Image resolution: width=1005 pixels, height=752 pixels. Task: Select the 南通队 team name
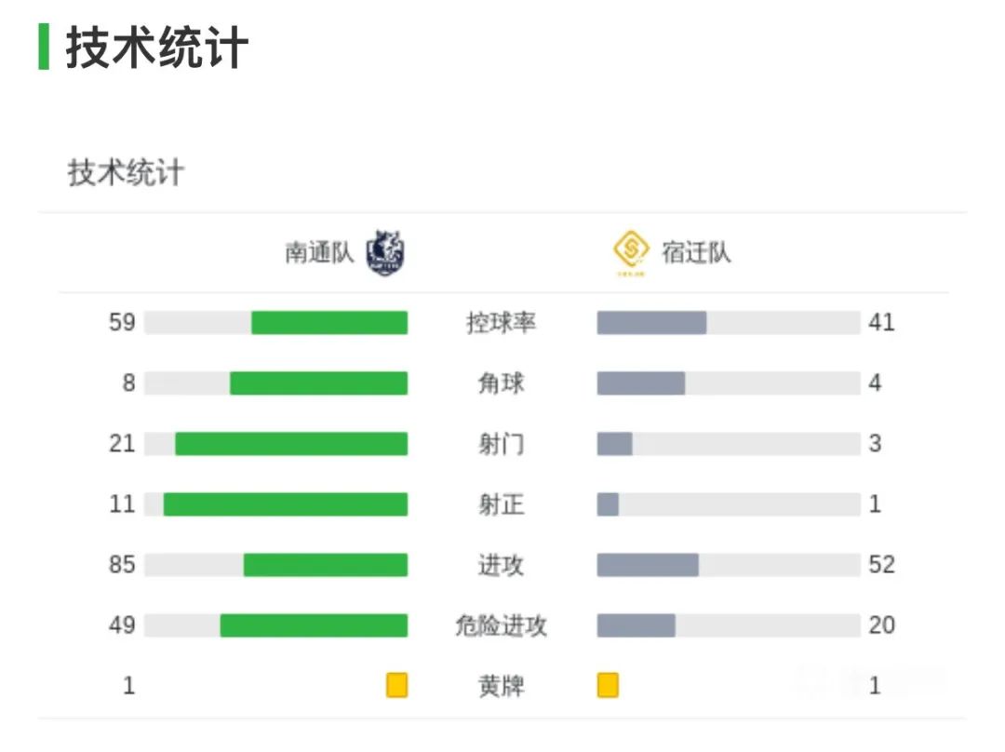(319, 252)
